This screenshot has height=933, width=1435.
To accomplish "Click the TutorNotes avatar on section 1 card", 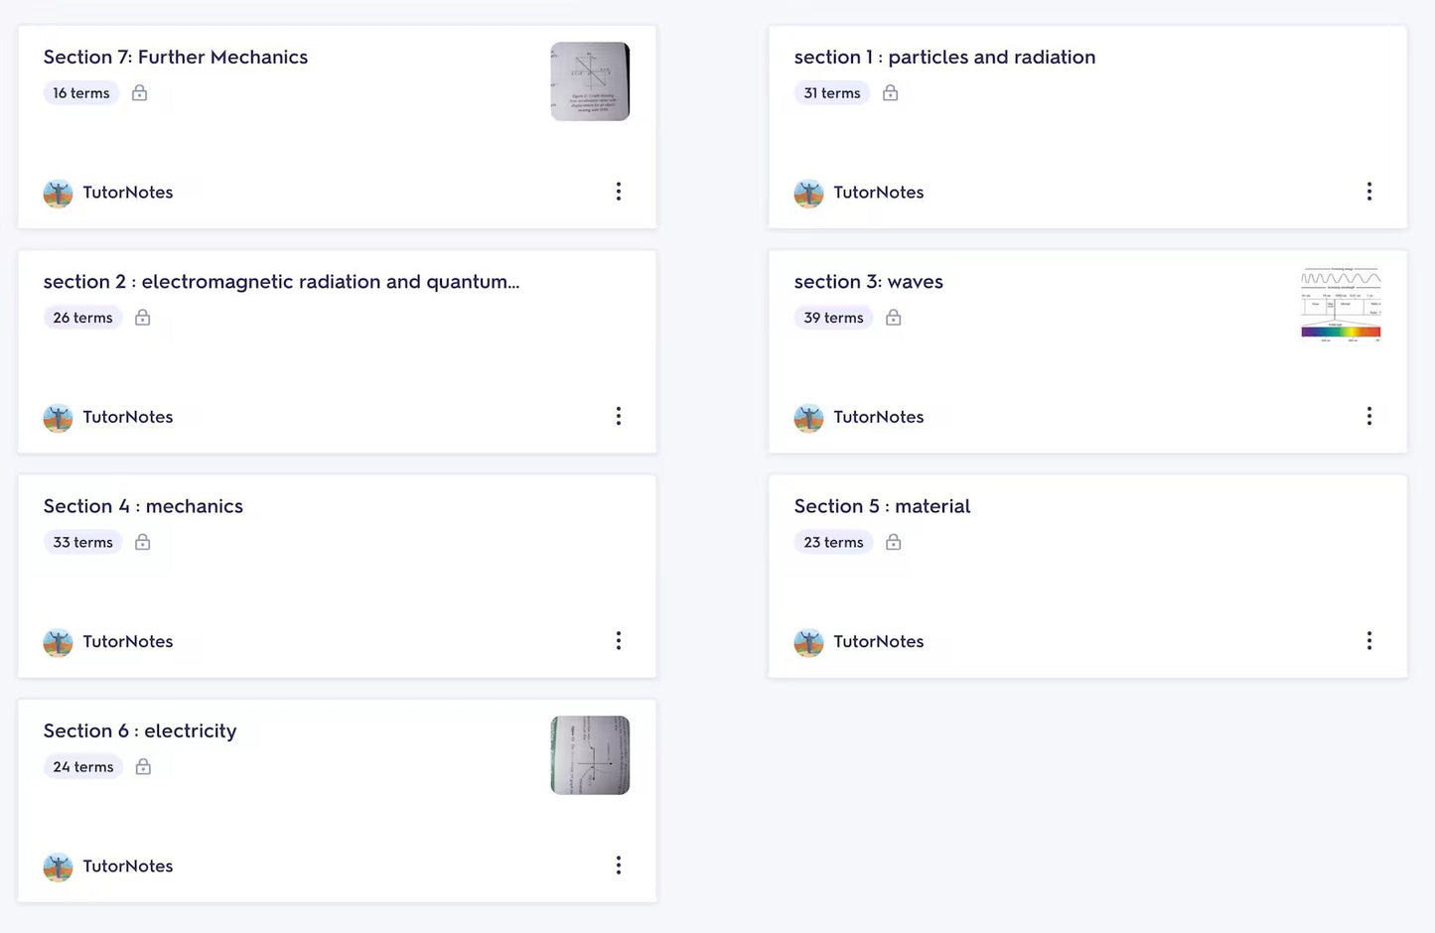I will pyautogui.click(x=808, y=194).
